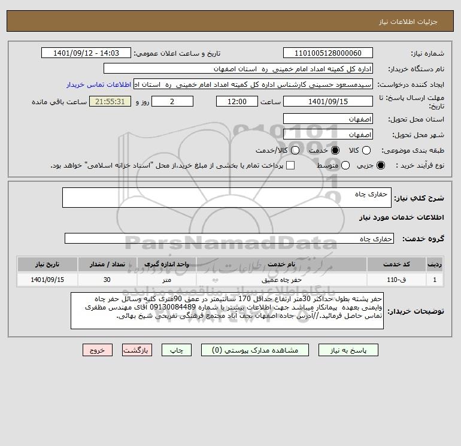Click the نام خدمت column header
The height and width of the screenshot is (446, 461).
(x=281, y=264)
